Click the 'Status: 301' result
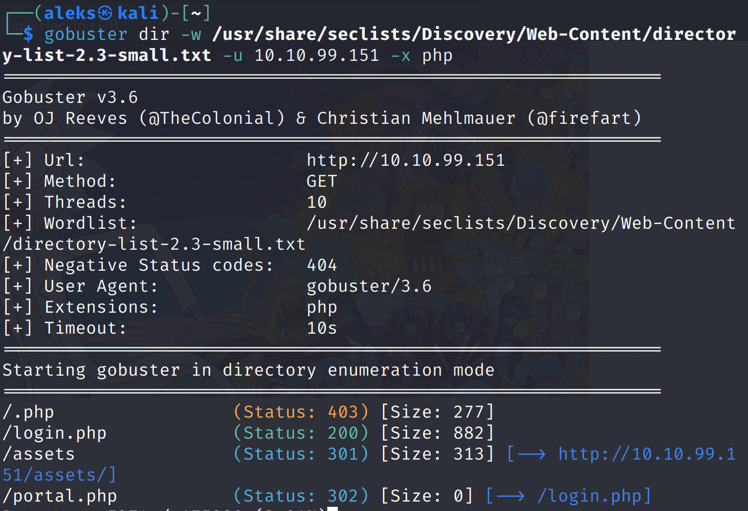 [x=301, y=454]
